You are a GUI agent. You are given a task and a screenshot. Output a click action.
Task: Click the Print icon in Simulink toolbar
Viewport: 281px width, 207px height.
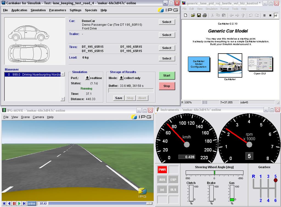coord(204,15)
